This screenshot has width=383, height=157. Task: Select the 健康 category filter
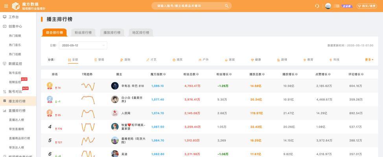pos(256,60)
